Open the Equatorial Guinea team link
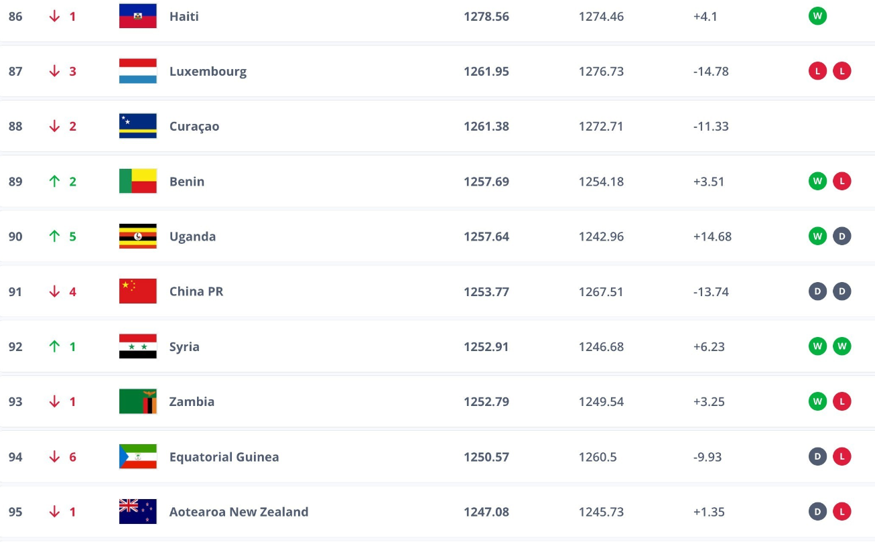This screenshot has height=544, width=875. (224, 457)
